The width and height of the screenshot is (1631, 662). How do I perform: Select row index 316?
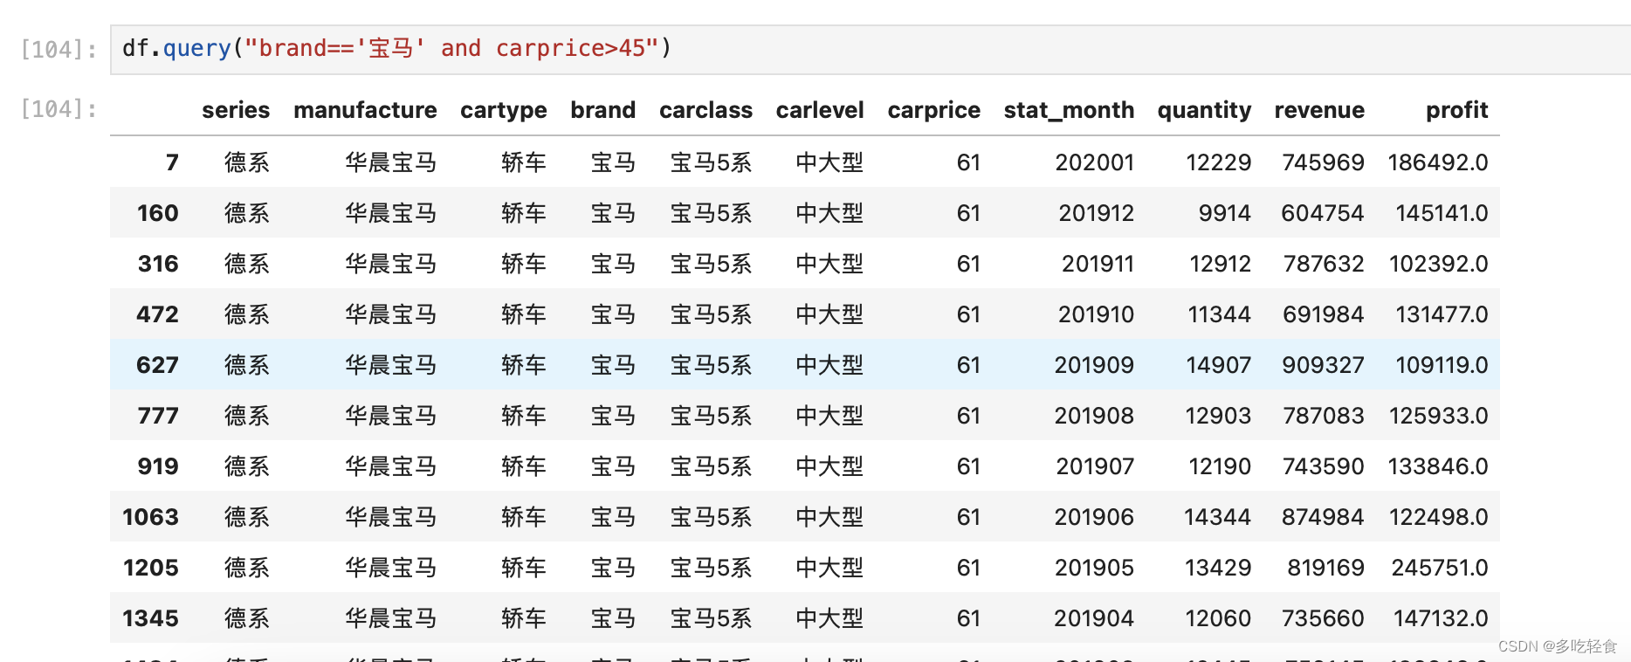point(158,264)
